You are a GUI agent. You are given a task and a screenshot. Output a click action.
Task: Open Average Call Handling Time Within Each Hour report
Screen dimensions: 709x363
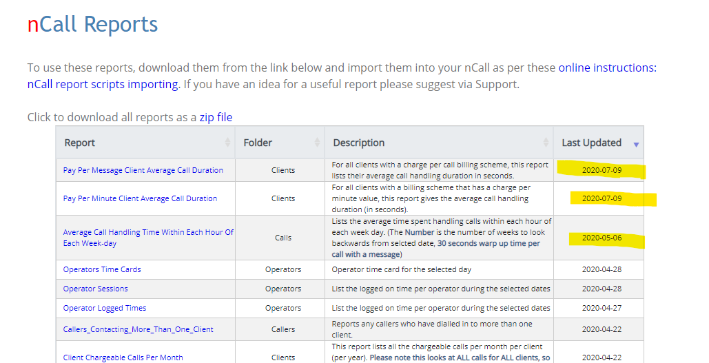(x=148, y=238)
